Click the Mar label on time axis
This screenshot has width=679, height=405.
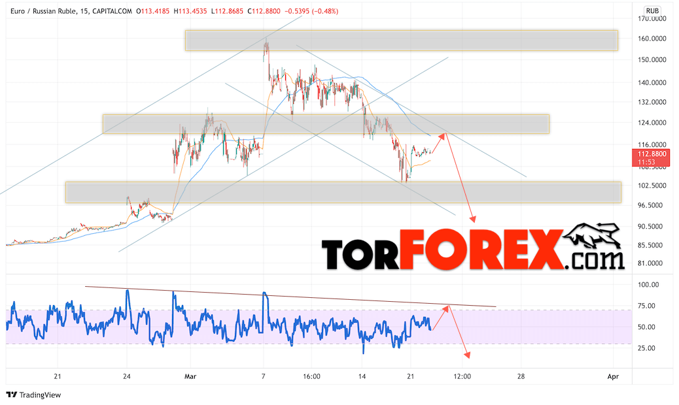[x=190, y=376]
